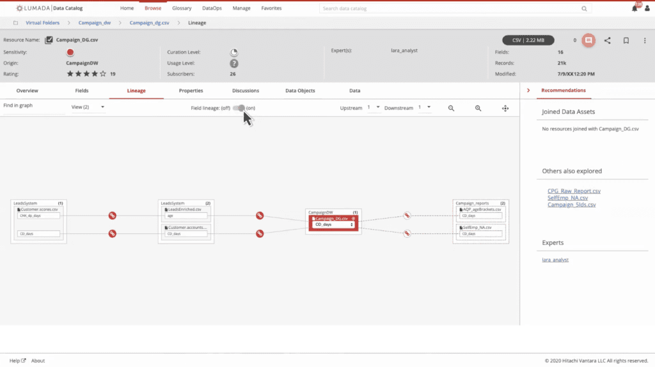This screenshot has width=655, height=367.
Task: Bookmark the Campaign_DG.csv resource
Action: [626, 40]
